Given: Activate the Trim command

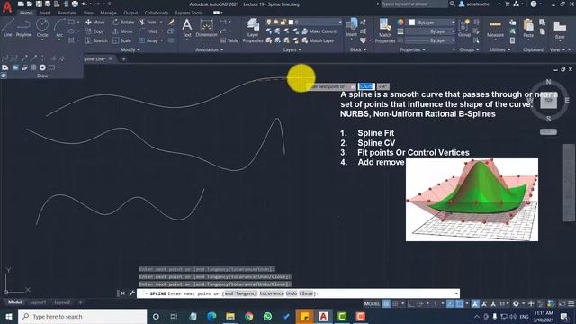Looking at the screenshot, I should tap(148, 22).
